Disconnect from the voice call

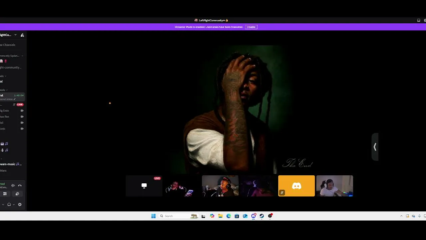click(20, 186)
